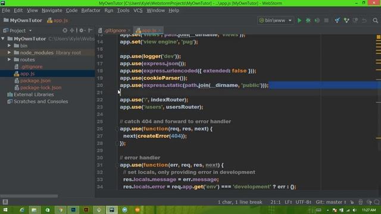
Task: Toggle tool window bars icon at bottom-left corner
Action: 5,202
